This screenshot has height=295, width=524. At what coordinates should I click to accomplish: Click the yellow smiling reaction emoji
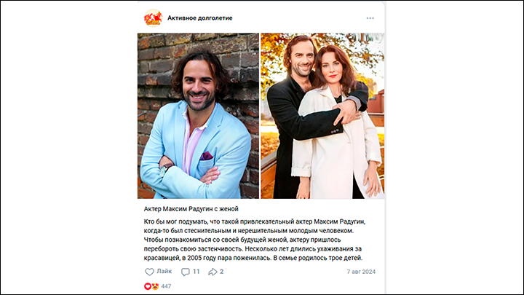click(x=155, y=286)
